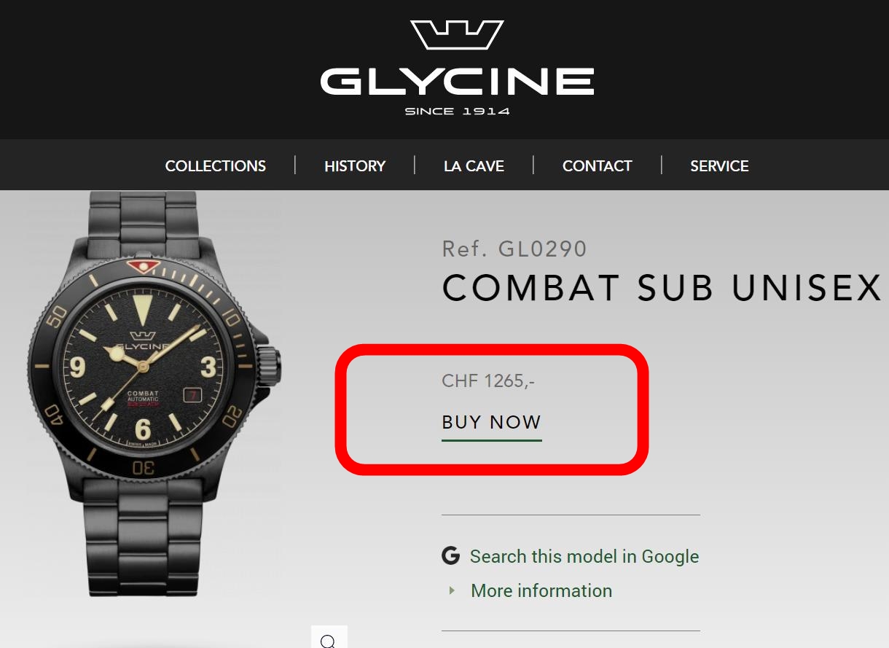The height and width of the screenshot is (648, 889).
Task: Click the Glycine crown logo icon
Action: click(457, 35)
